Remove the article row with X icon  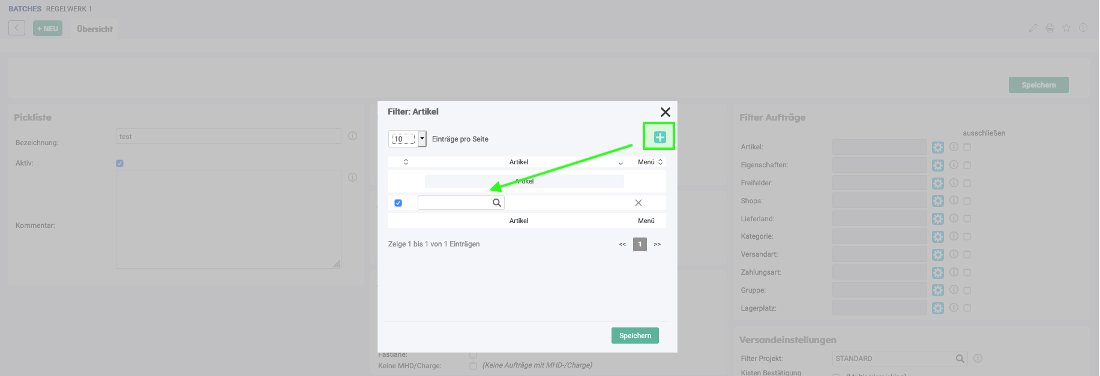[639, 203]
